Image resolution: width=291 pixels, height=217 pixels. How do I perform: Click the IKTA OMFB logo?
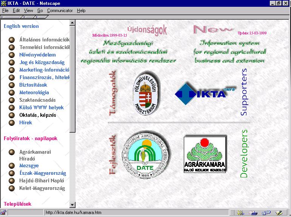(205, 94)
